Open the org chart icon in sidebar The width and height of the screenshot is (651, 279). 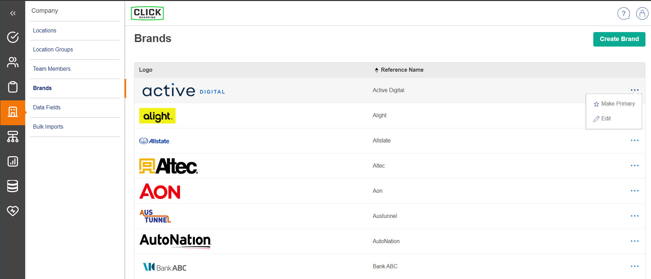click(x=13, y=137)
